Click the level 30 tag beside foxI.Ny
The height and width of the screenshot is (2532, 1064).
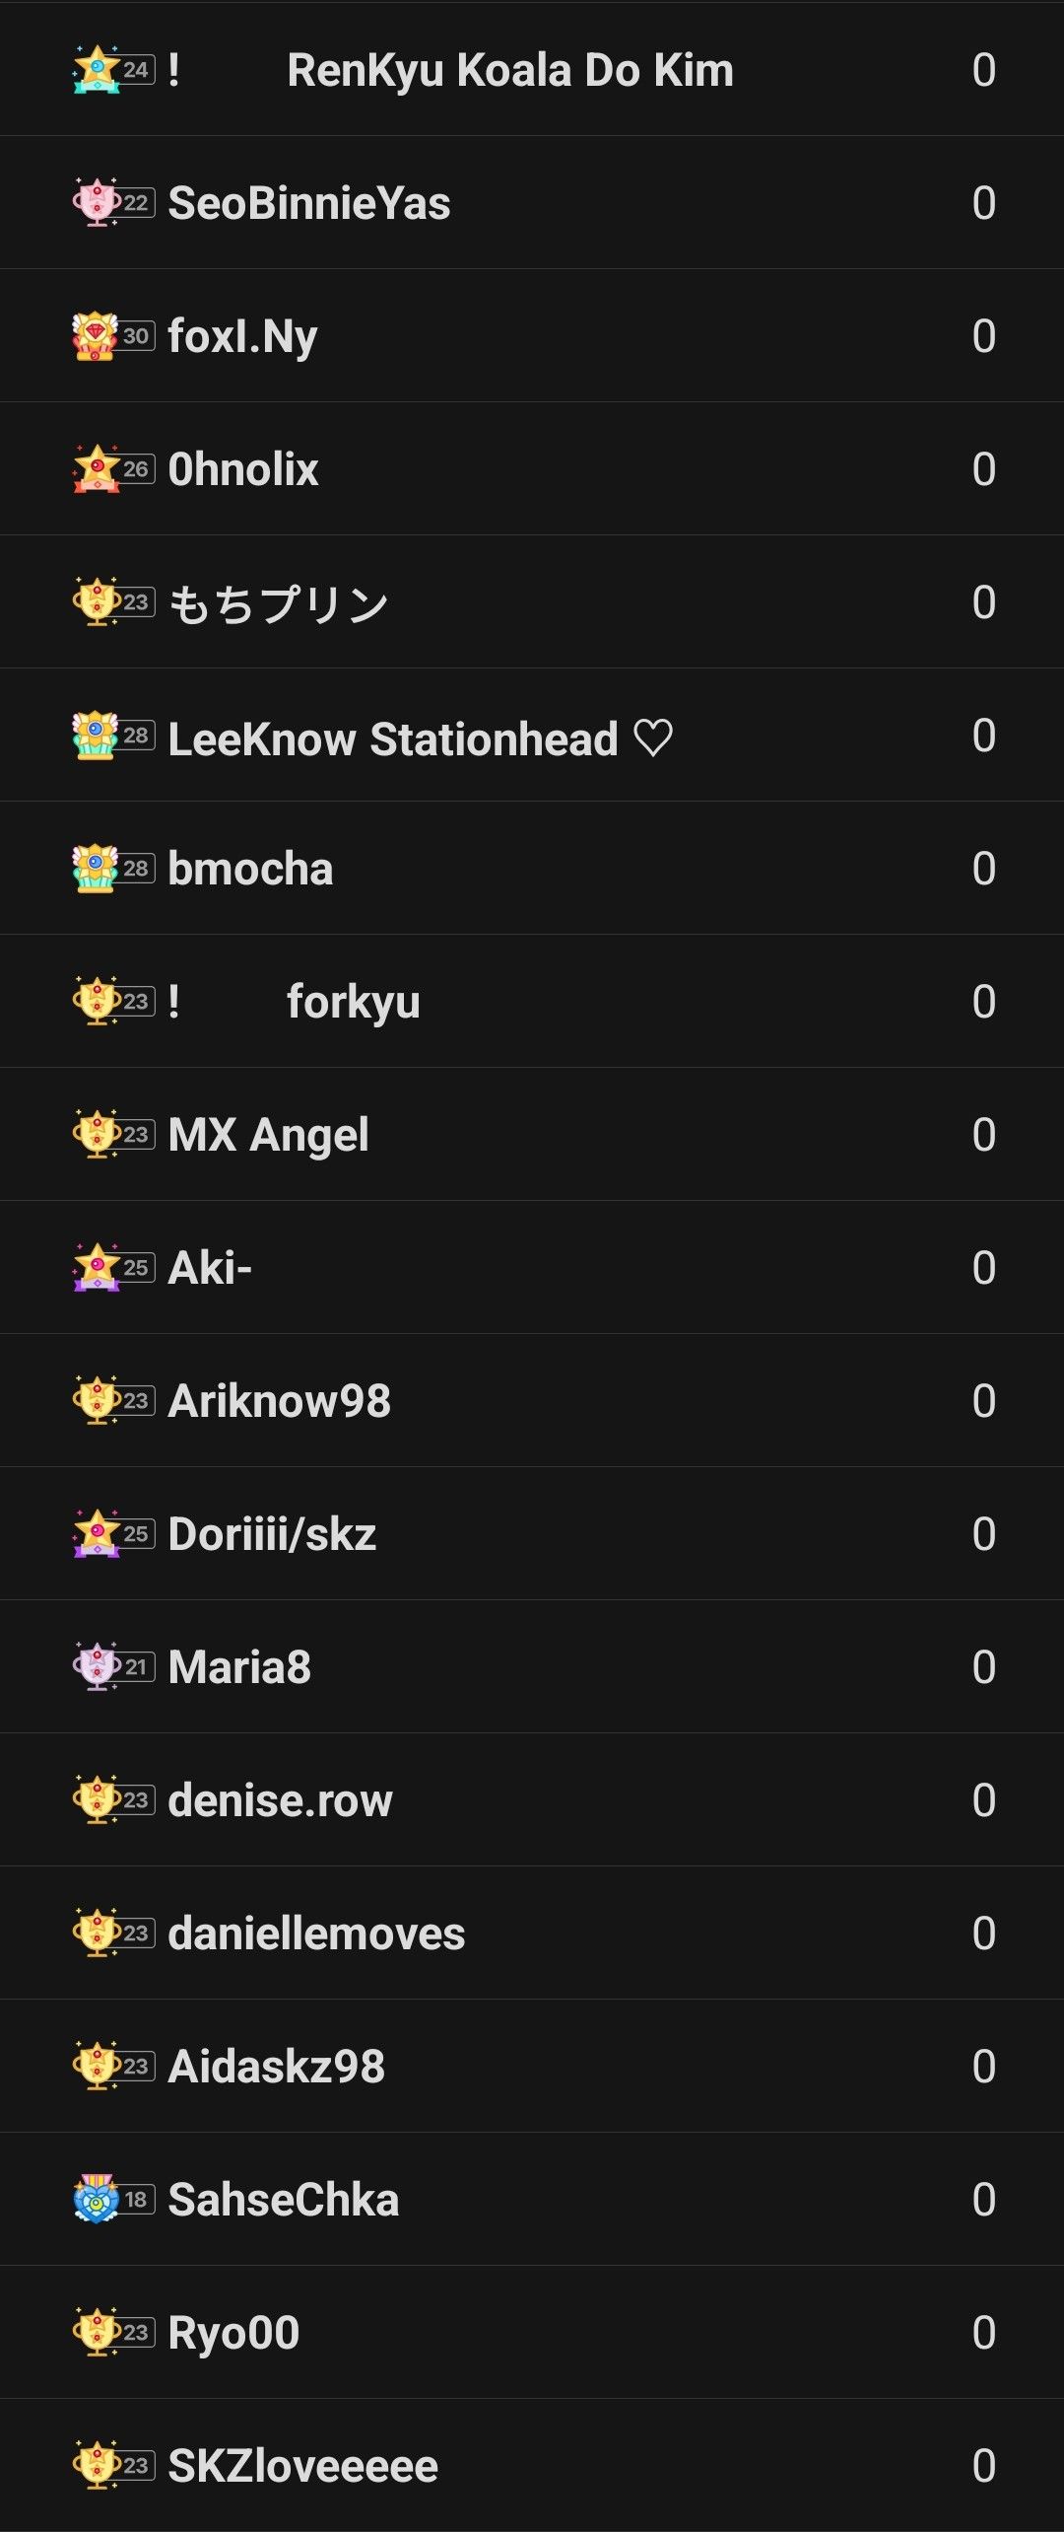[x=137, y=336]
